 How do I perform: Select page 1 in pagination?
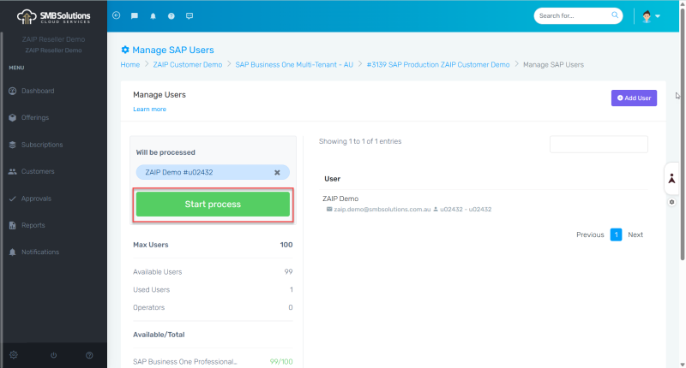tap(616, 234)
